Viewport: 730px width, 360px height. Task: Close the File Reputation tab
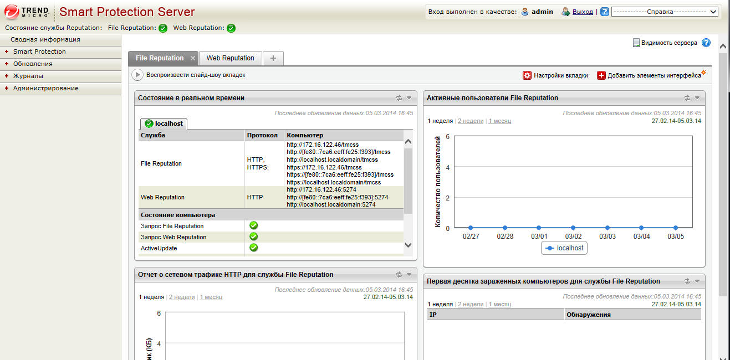pos(193,58)
